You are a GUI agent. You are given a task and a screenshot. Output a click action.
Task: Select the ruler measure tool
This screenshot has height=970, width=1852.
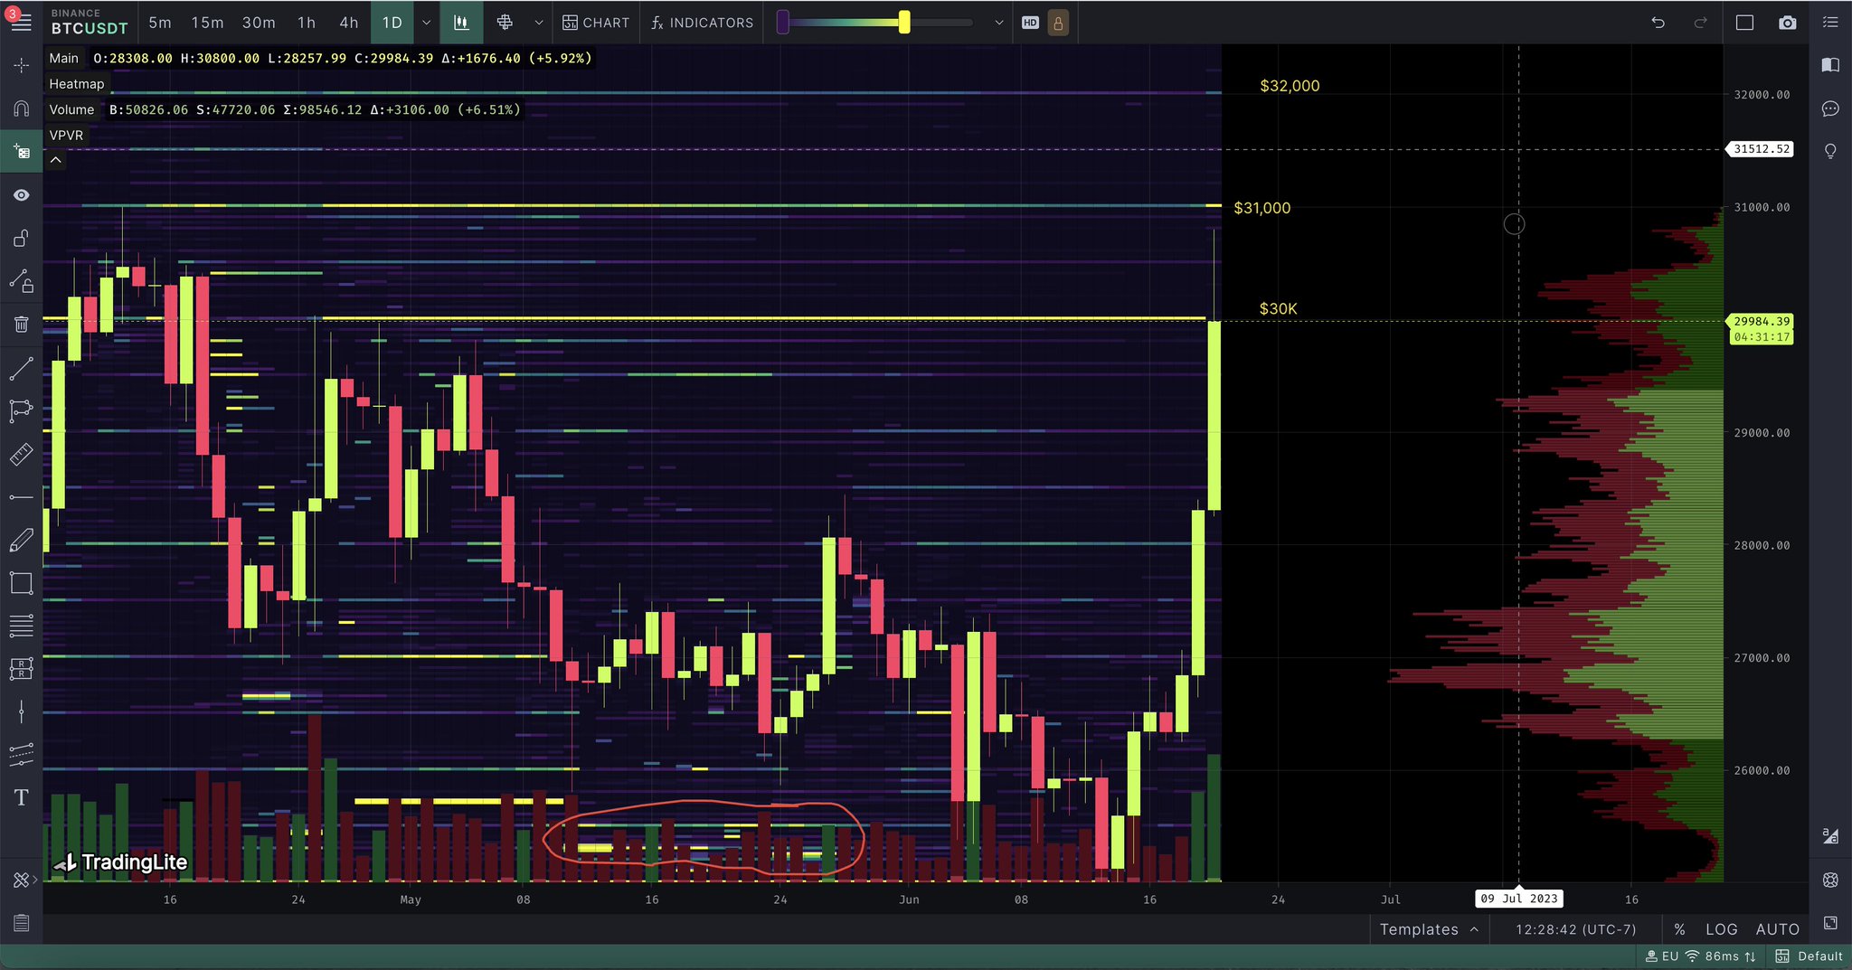click(21, 454)
